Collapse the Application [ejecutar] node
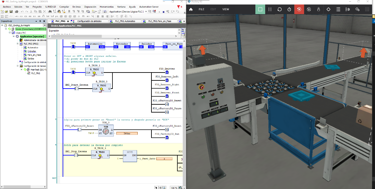Image resolution: width=375 pixels, height=189 pixels. pyautogui.click(x=14, y=36)
